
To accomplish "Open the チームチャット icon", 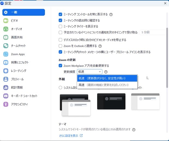I will pos(6,46).
